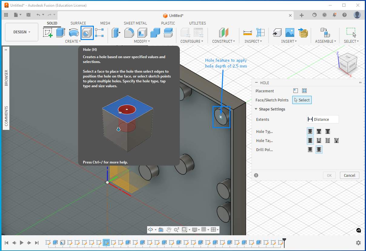
Task: Select the Combine tool
Action: (155, 33)
